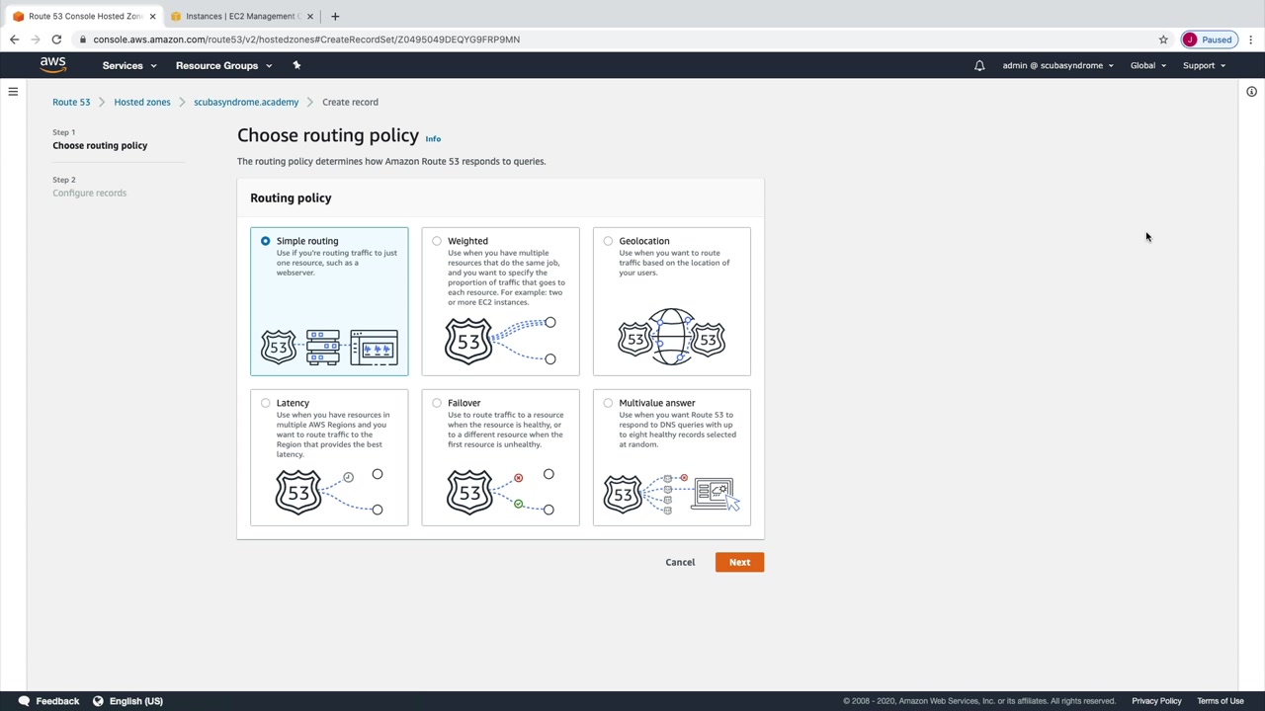The height and width of the screenshot is (711, 1265).
Task: Open the side navigation hamburger menu
Action: [x=13, y=92]
